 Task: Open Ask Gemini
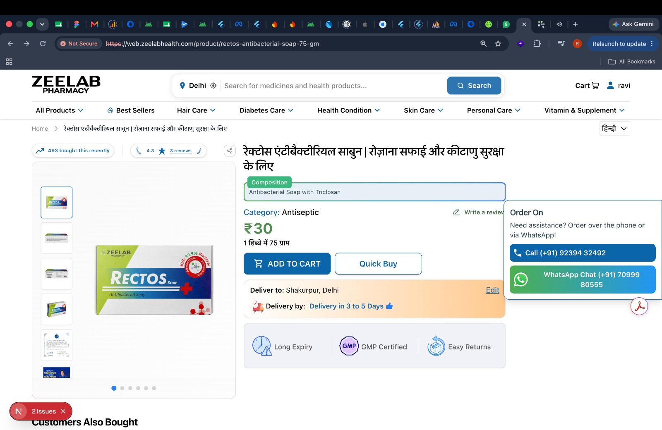[633, 24]
